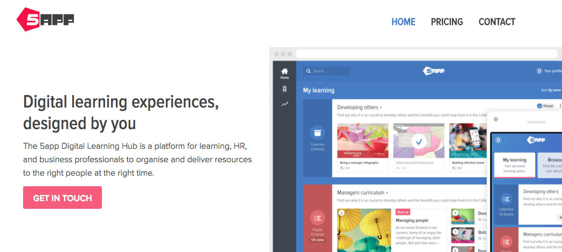Viewport: 562px width, 252px height.
Task: Open the Being a manager infographic thumbnail
Action: pyautogui.click(x=362, y=141)
